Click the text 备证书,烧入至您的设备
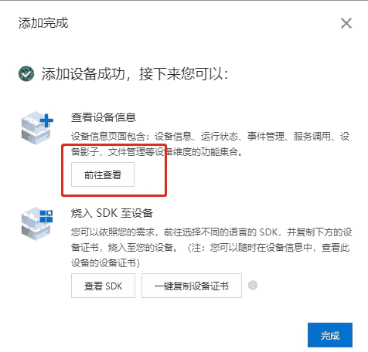The width and height of the screenshot is (368, 352). point(124,248)
